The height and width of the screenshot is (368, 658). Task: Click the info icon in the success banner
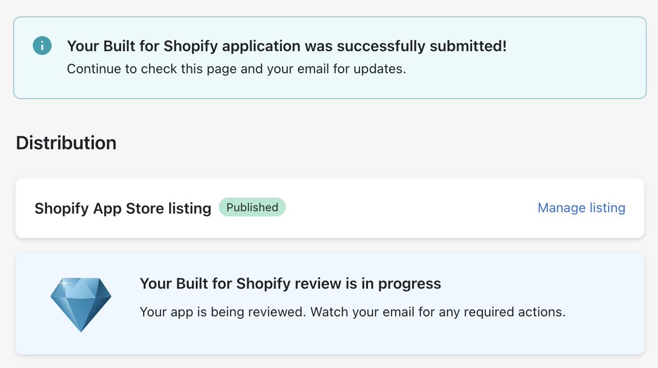point(42,46)
